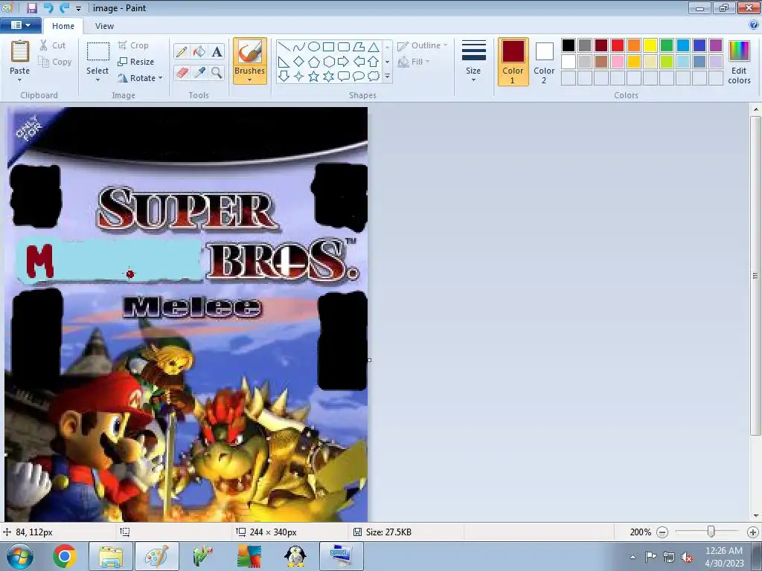This screenshot has width=762, height=571.
Task: Choose the Rounded rectangle shape
Action: (344, 47)
